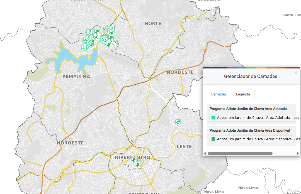Select the upper rain garden marker in Hipercentro
The width and height of the screenshot is (301, 194).
134,159
